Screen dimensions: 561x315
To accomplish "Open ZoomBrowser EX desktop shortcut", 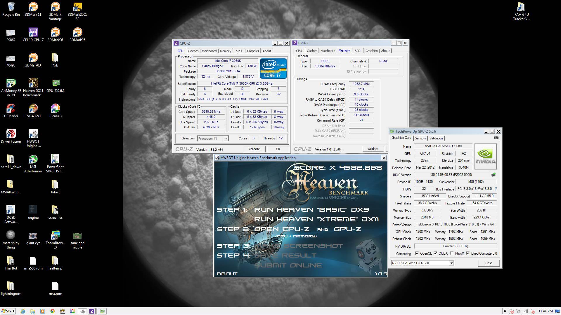I will click(55, 239).
